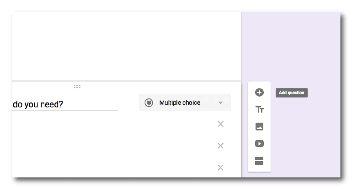Remove the first answer option
This screenshot has height=189, width=352.
(220, 124)
